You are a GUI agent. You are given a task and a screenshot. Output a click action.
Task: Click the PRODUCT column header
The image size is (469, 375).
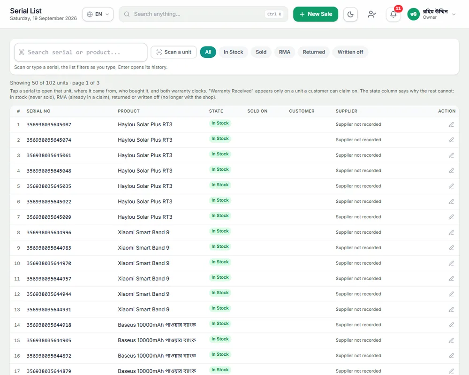point(129,111)
